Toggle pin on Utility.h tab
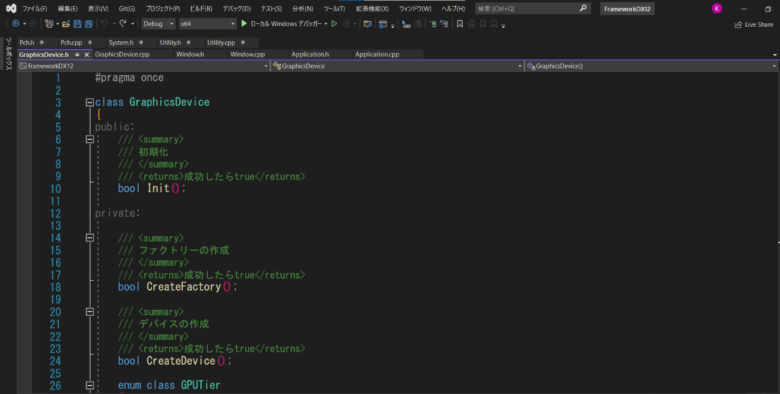Image resolution: width=780 pixels, height=394 pixels. tap(188, 42)
